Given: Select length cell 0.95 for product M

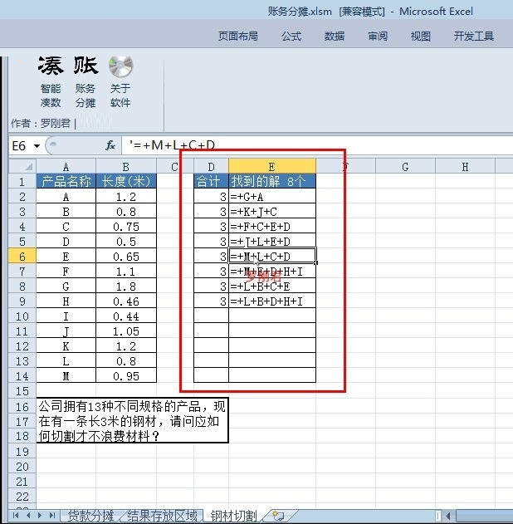Looking at the screenshot, I should coord(126,376).
